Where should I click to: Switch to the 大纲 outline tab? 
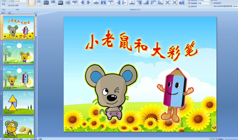[x=9, y=13]
